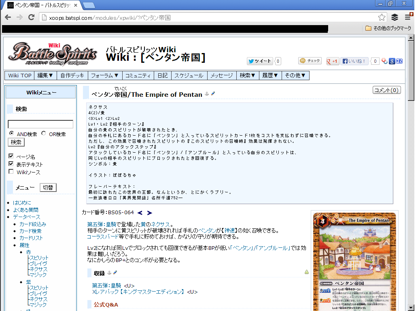420x311 pixels.
Task: Open the その他のブックマーク folder
Action: click(388, 28)
